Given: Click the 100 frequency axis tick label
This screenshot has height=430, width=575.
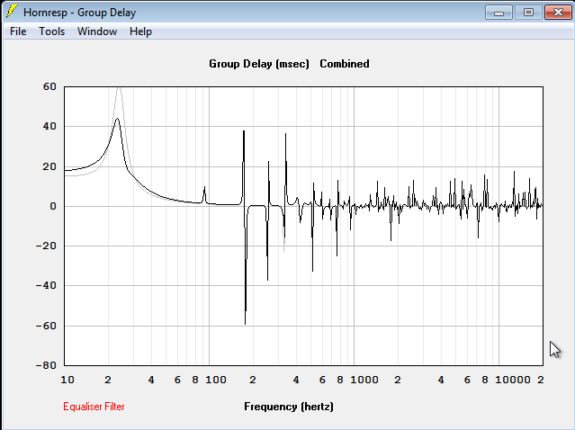Looking at the screenshot, I should point(216,380).
